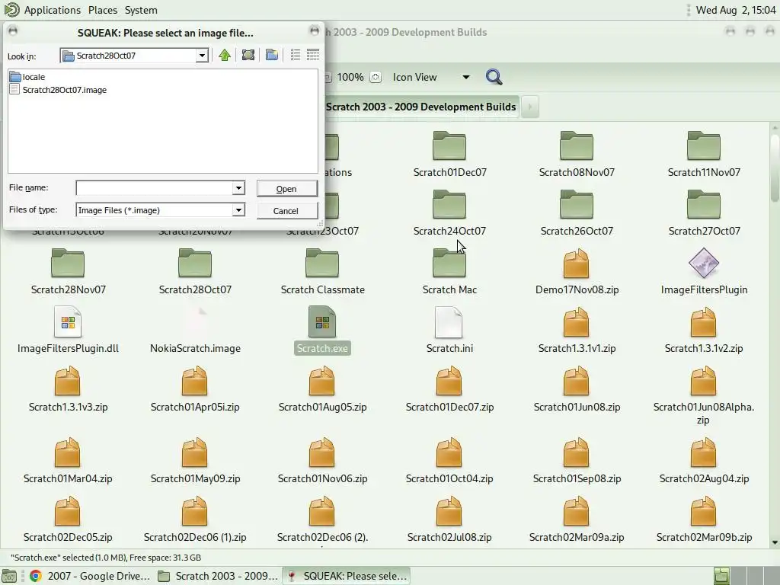The height and width of the screenshot is (585, 780).
Task: Select the Scratch1.3.1v3.zip archive
Action: [x=68, y=389]
